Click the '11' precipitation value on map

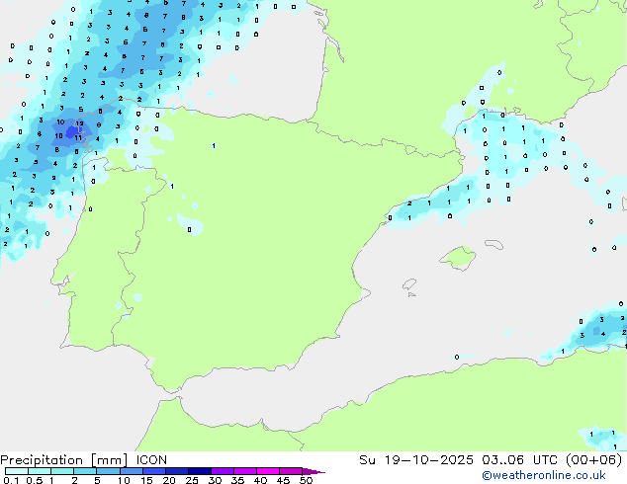pos(78,137)
